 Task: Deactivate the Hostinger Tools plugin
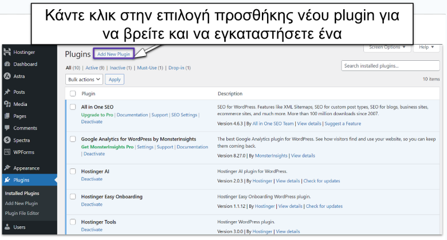point(92,230)
